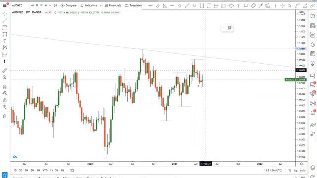
Task: Open the Alerts clock panel
Action: coord(313,16)
